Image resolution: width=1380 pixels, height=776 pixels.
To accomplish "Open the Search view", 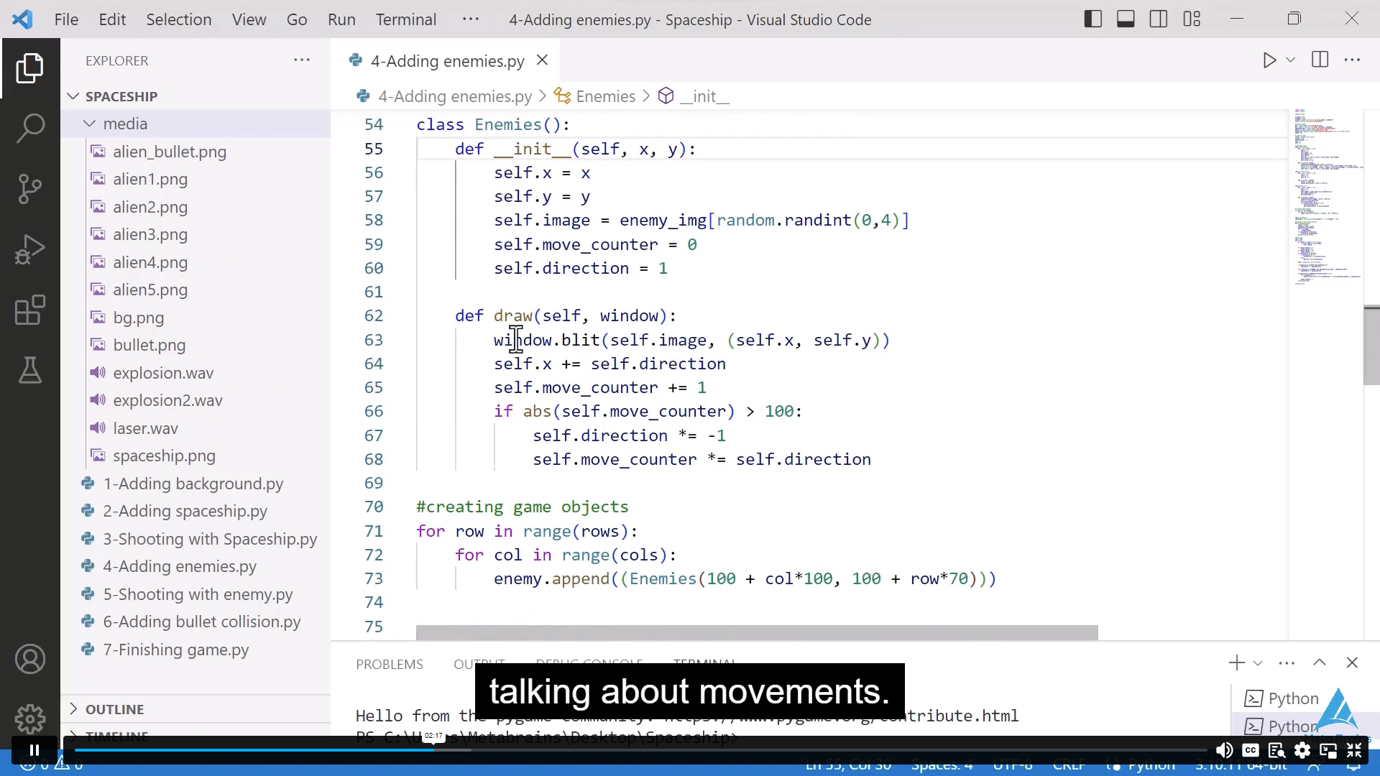I will point(29,128).
